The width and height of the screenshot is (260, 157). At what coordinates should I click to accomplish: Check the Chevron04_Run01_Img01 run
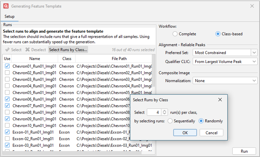[7, 86]
